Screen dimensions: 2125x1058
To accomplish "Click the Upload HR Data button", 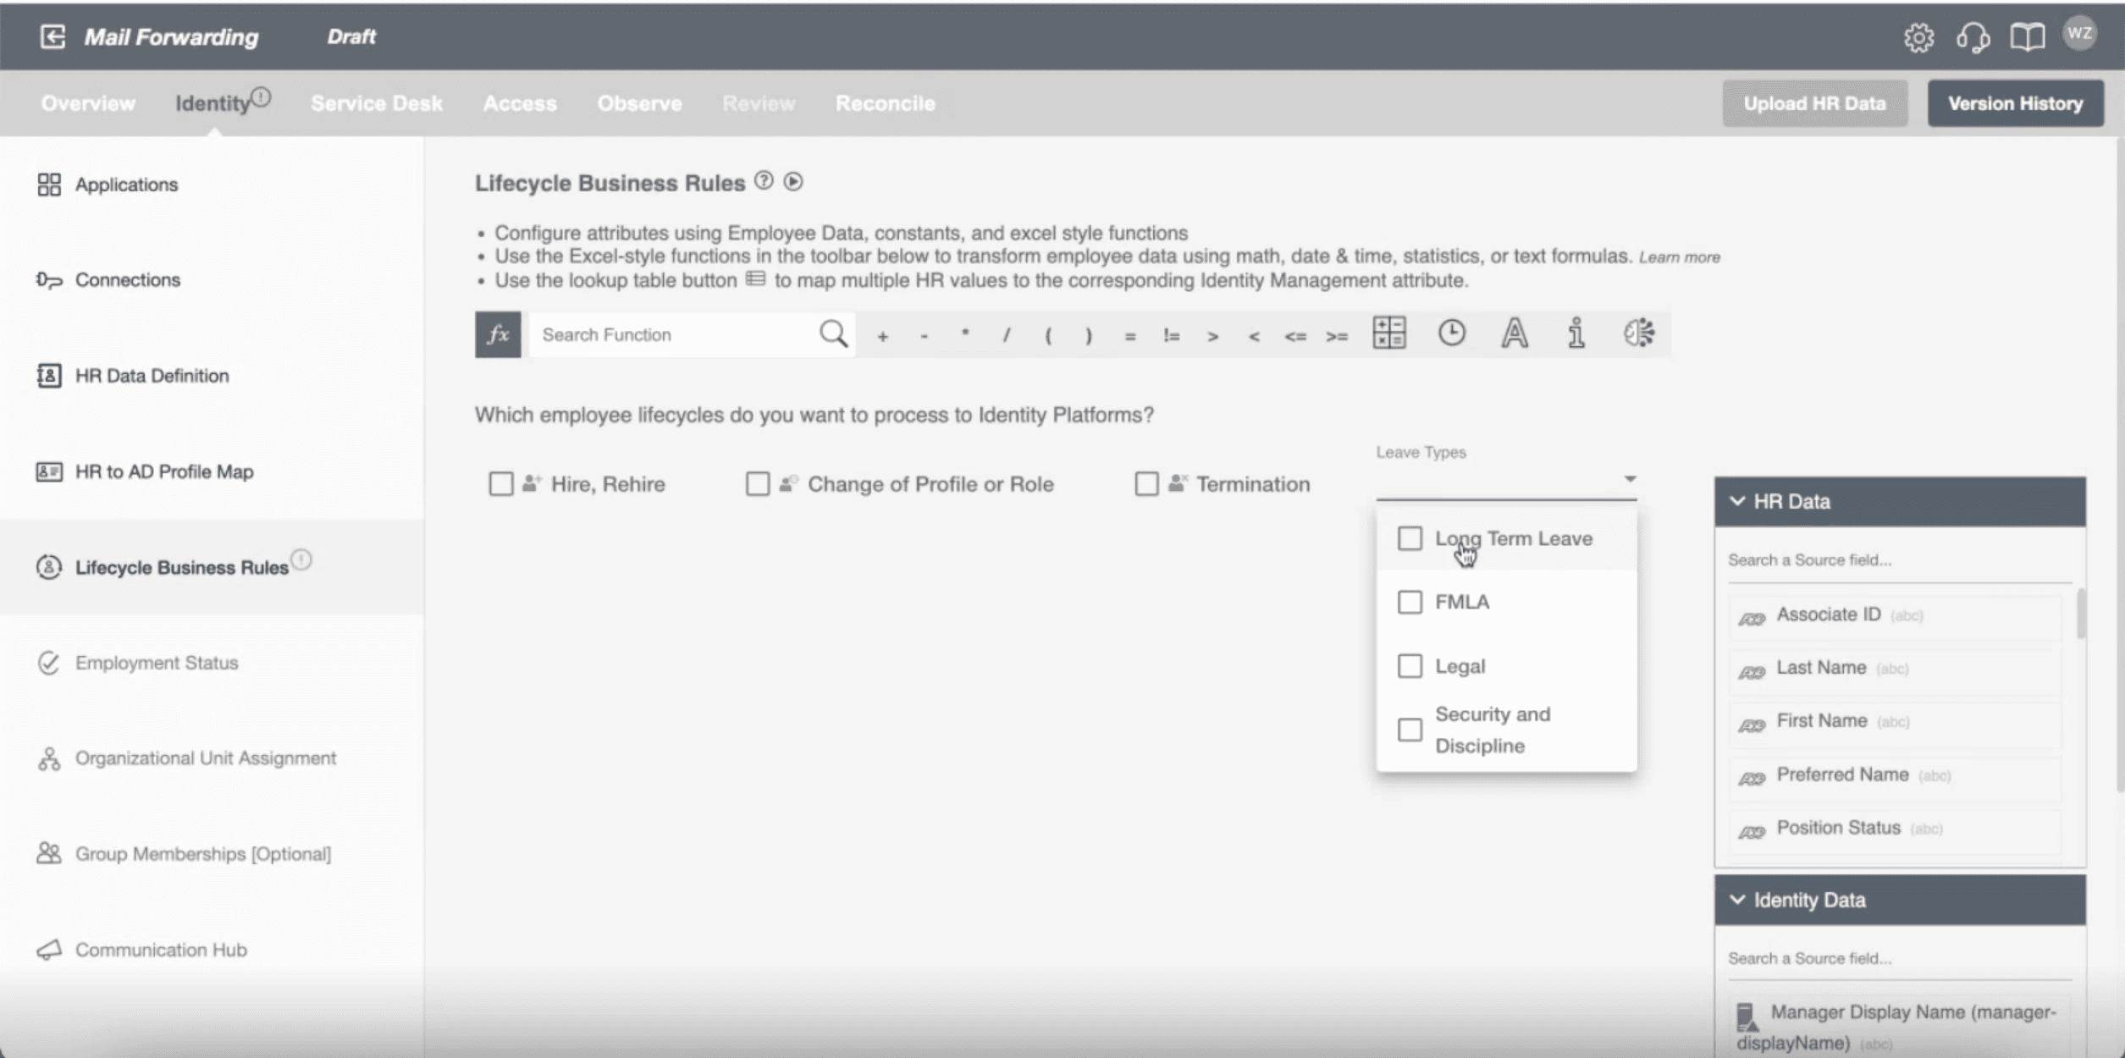I will (1814, 102).
